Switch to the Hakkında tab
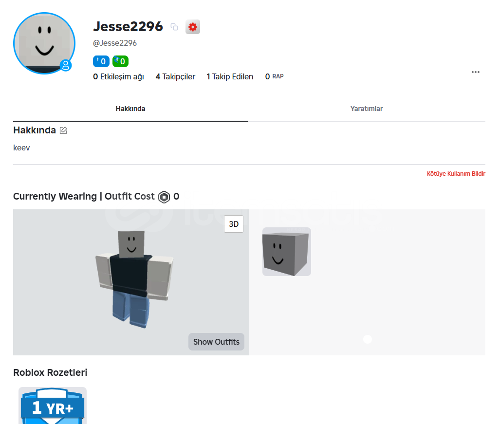This screenshot has height=424, width=499. click(130, 109)
